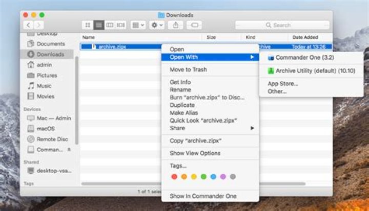Sort by the Kind column header
The width and height of the screenshot is (369, 211).
[251, 37]
